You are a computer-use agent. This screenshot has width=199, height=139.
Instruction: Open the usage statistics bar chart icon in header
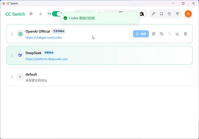tap(41, 14)
